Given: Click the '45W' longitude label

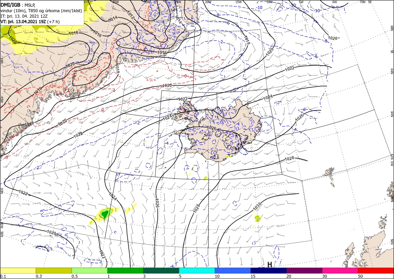Looking at the screenshot, I should 2,99.
